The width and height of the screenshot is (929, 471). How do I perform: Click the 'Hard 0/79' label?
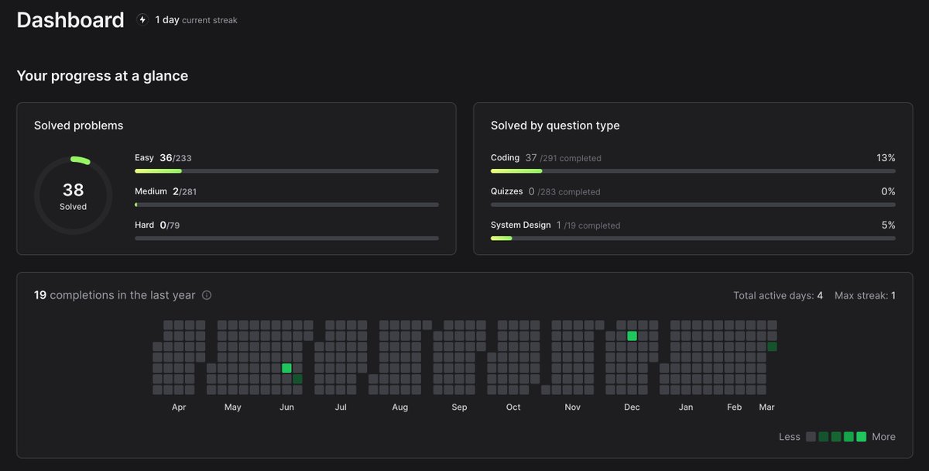[x=157, y=225]
